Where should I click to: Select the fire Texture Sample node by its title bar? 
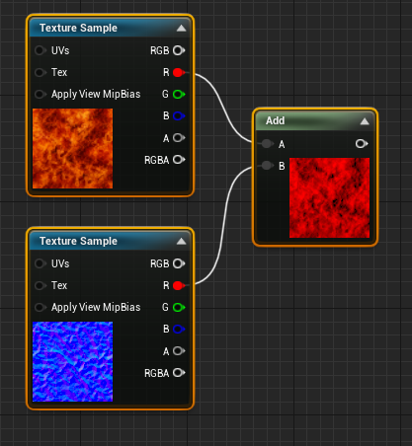click(x=110, y=28)
